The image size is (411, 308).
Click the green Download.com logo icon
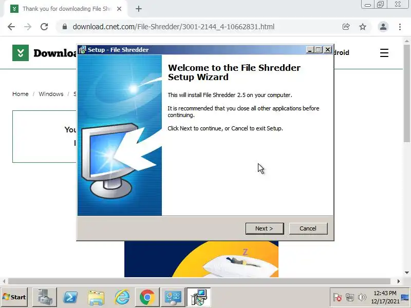click(x=21, y=53)
